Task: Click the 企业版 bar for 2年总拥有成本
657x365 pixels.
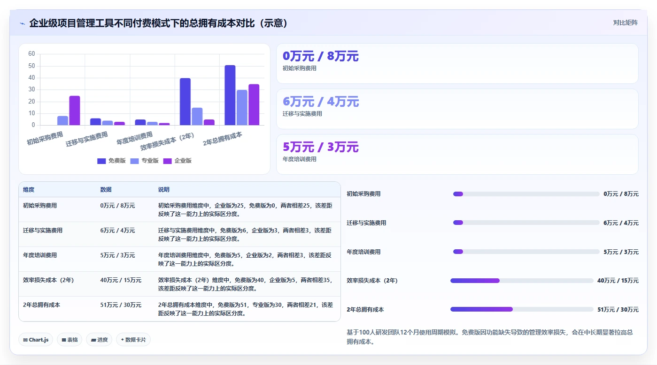Action: [x=254, y=104]
